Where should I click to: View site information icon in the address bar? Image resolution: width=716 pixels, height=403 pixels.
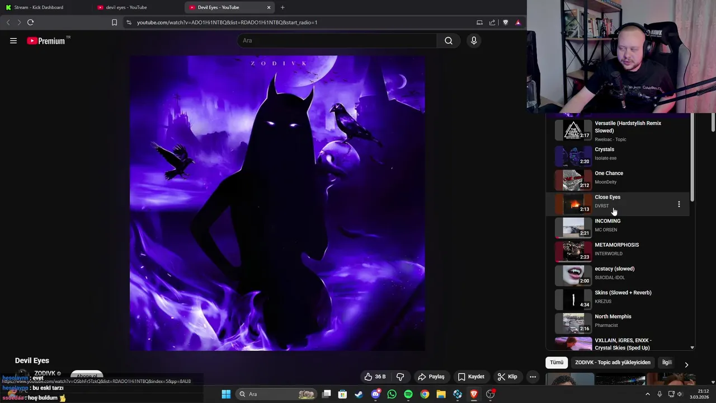coord(129,22)
